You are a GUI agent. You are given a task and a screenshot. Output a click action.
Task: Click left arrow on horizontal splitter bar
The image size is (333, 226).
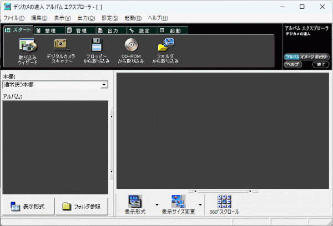click(x=195, y=192)
